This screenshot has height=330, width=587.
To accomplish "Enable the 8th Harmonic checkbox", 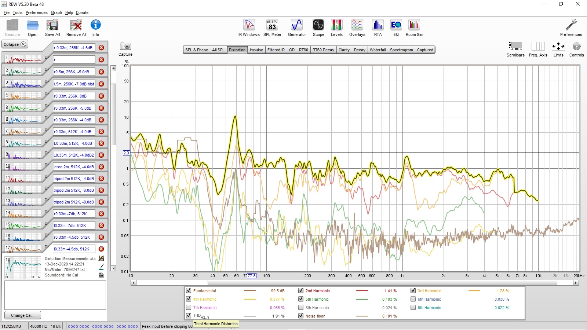I will 301,307.
